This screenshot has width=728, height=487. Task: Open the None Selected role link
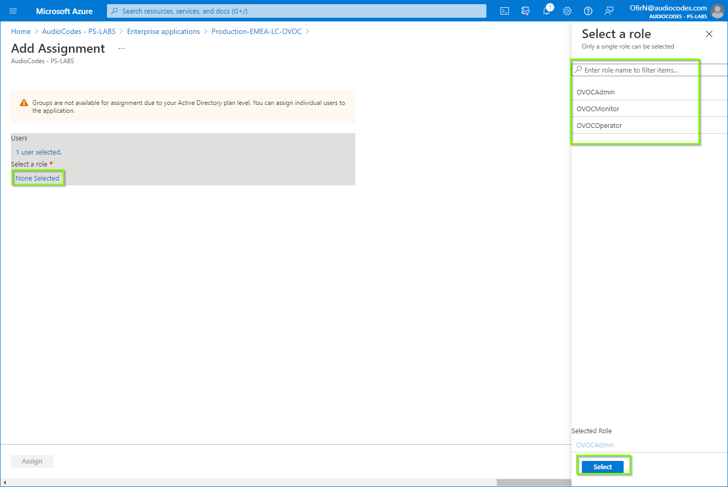tap(38, 179)
